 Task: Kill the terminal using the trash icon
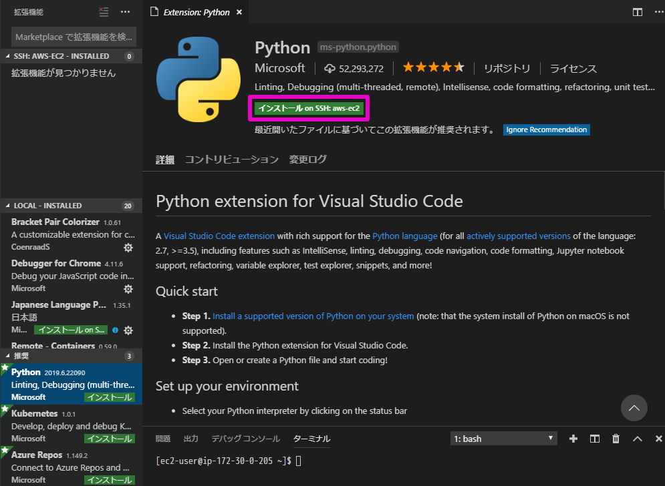pos(615,439)
